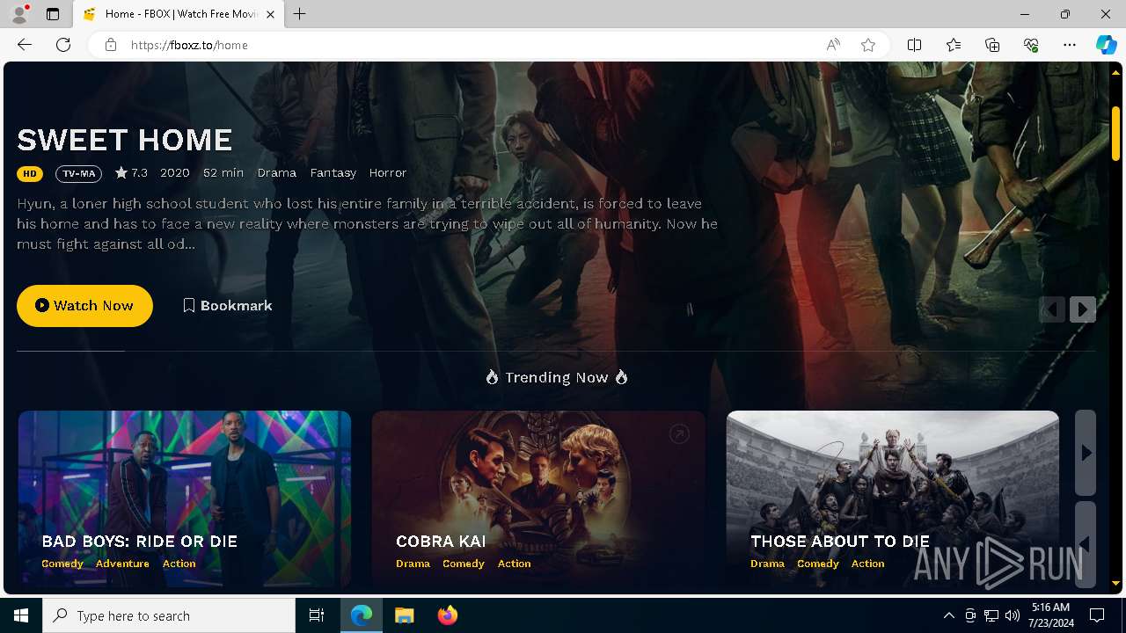Toggle split screen view
This screenshot has height=633, width=1126.
pyautogui.click(x=914, y=45)
